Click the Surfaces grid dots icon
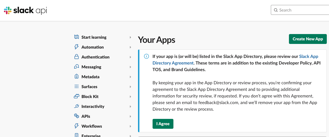329x137 pixels. 77,86
